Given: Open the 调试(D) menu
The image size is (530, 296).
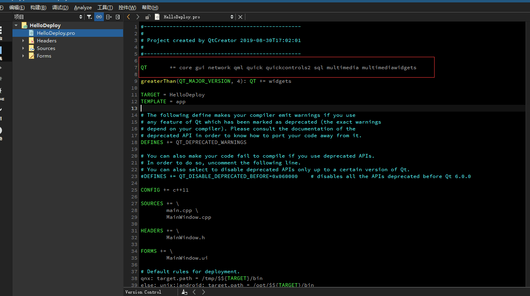Looking at the screenshot, I should pos(60,8).
